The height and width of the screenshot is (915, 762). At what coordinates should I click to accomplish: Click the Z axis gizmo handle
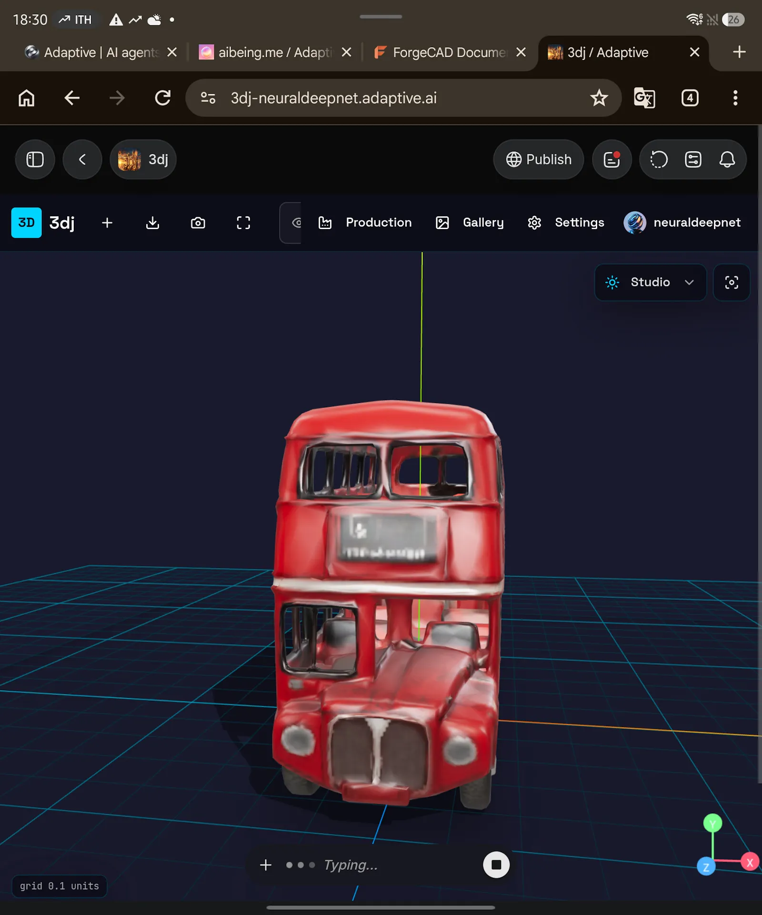(706, 866)
